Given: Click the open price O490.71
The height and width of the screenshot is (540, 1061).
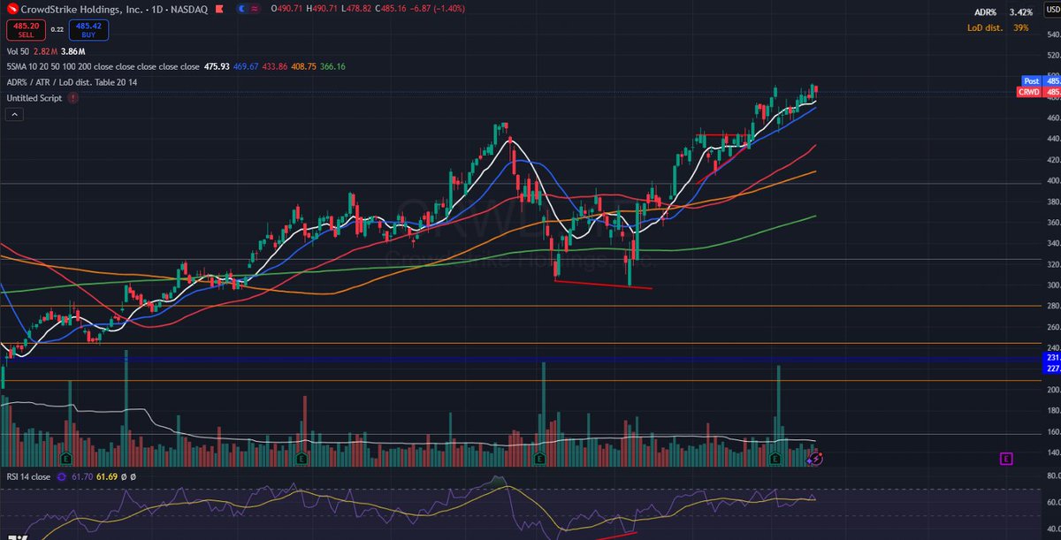Looking at the screenshot, I should (x=288, y=8).
